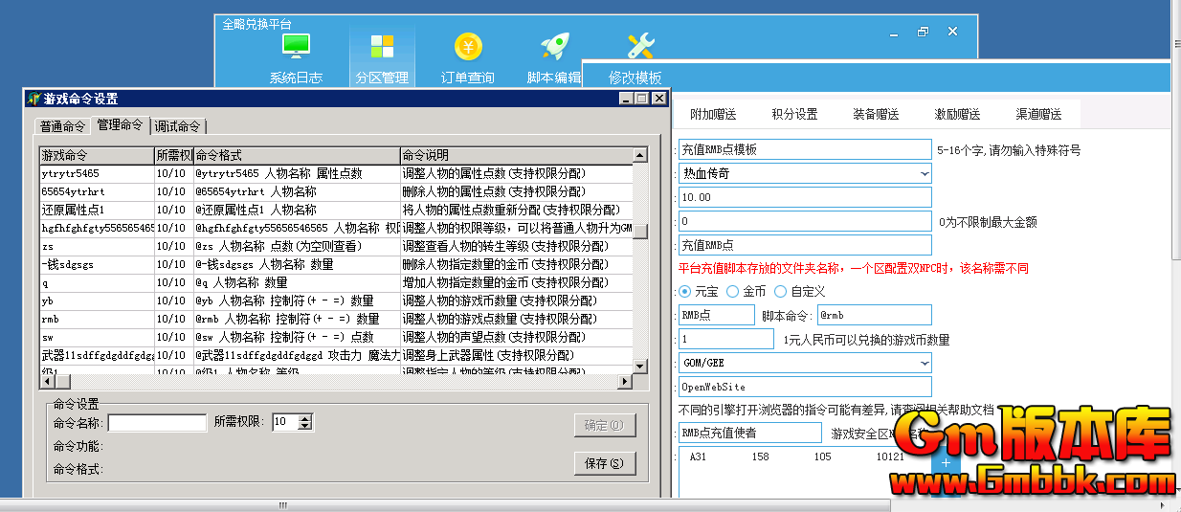Increase the 所需权限 spinner value
This screenshot has width=1181, height=512.
pos(305,418)
